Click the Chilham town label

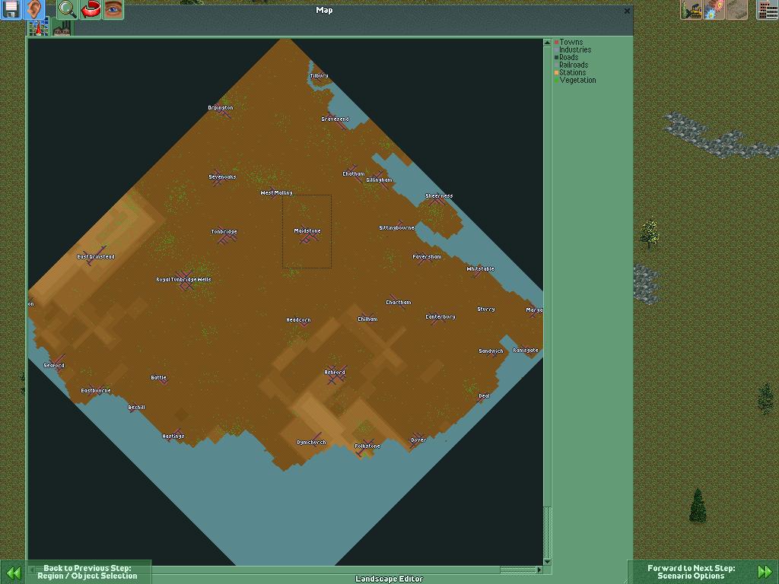click(367, 319)
